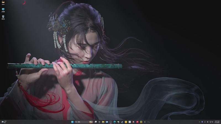
Task: Open File Explorer from the taskbar
Action: 103,122
